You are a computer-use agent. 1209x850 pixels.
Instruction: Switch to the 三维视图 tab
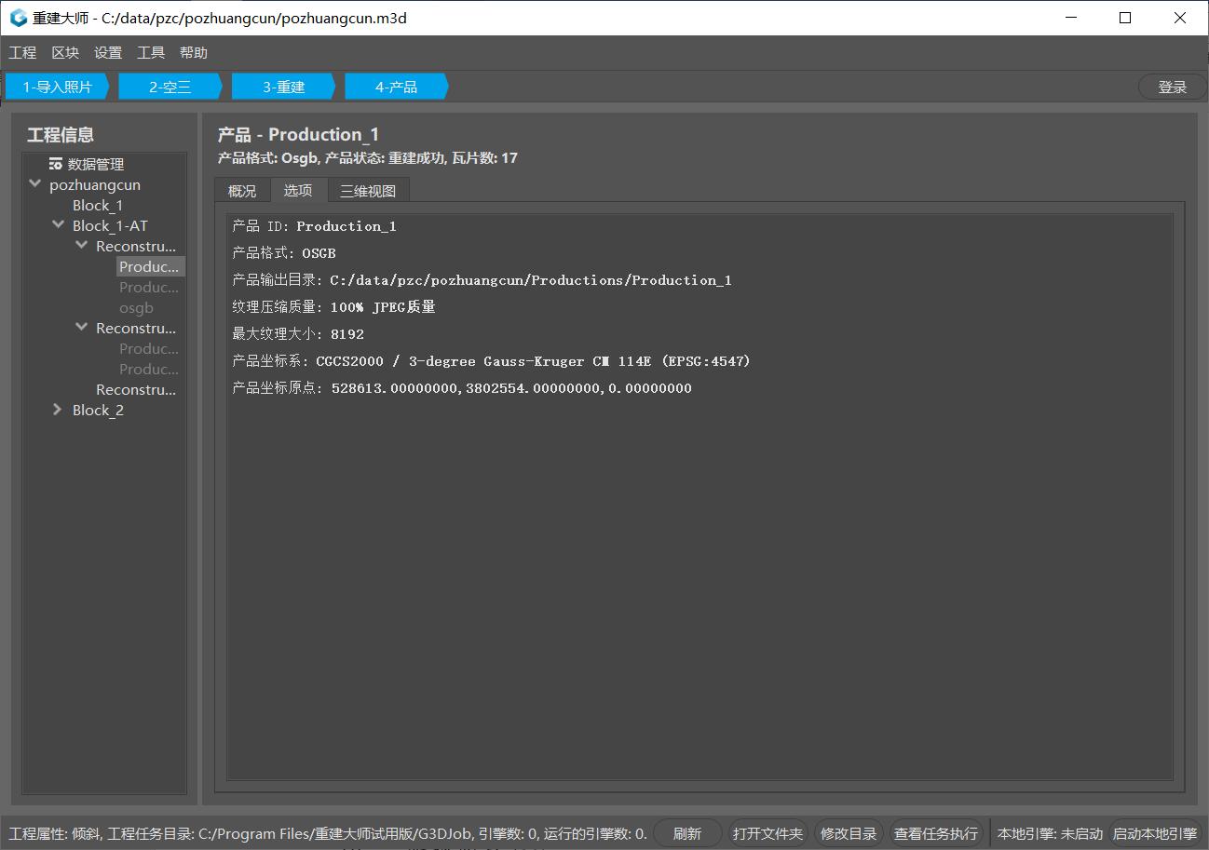(x=368, y=190)
